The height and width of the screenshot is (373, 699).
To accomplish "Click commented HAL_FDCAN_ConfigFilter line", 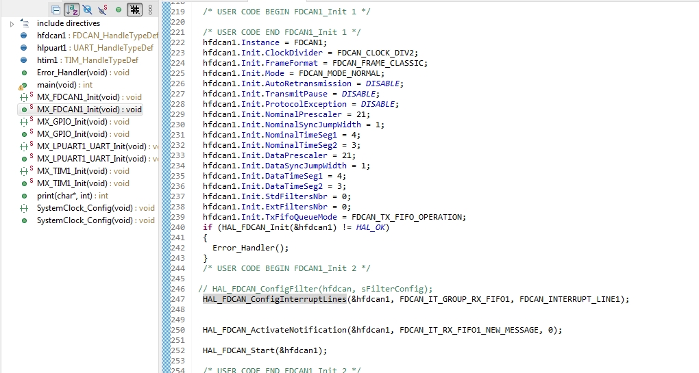I will [316, 289].
